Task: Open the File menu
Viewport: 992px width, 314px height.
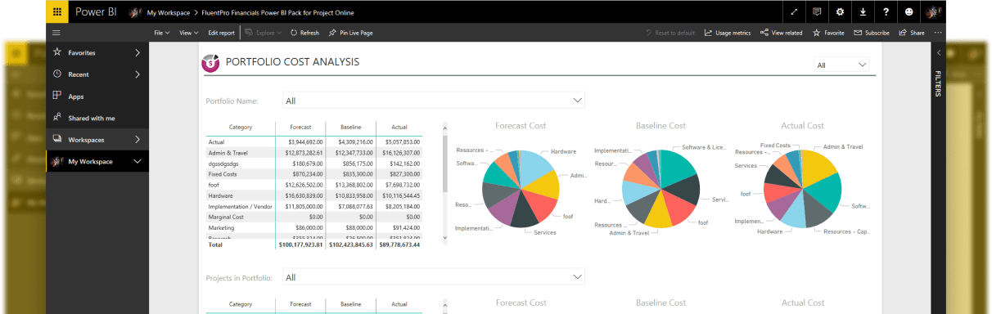Action: 162,33
